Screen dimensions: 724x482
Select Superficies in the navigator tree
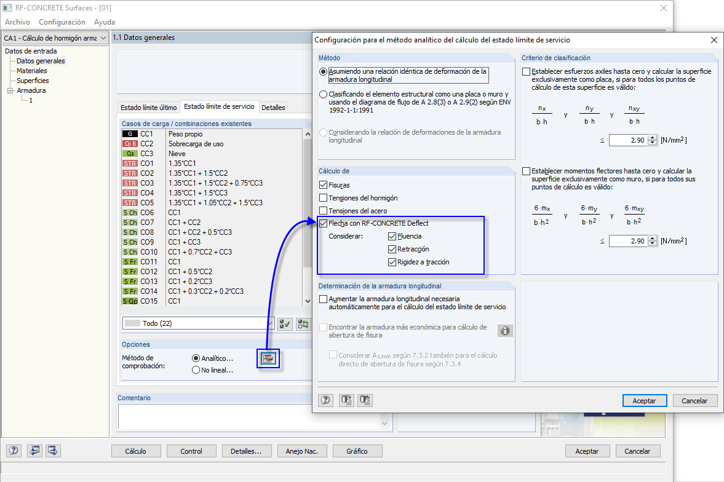[x=33, y=81]
